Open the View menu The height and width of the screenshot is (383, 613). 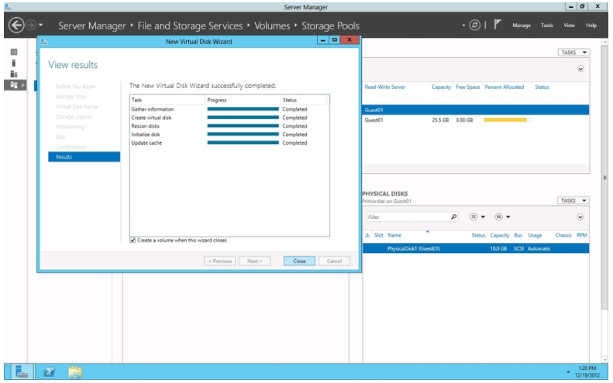coord(569,26)
